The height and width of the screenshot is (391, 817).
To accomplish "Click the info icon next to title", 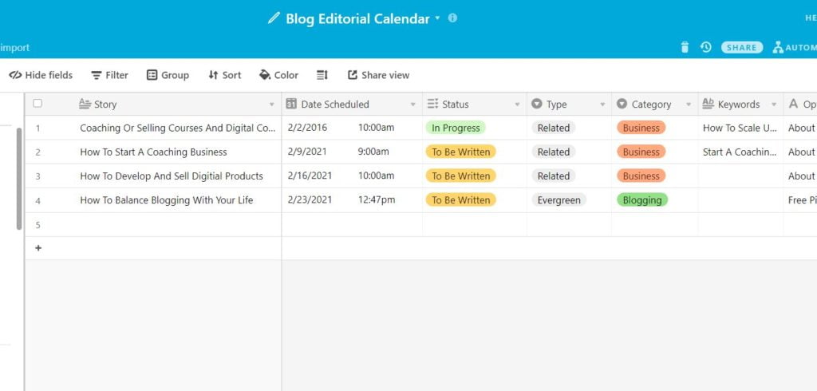I will [x=453, y=18].
